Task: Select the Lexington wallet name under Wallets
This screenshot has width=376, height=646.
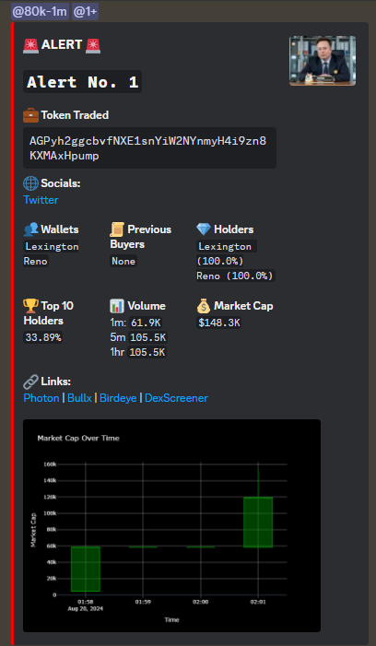Action: (52, 246)
